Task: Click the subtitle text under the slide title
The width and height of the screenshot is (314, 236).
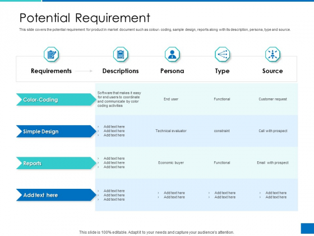Action: click(x=155, y=30)
